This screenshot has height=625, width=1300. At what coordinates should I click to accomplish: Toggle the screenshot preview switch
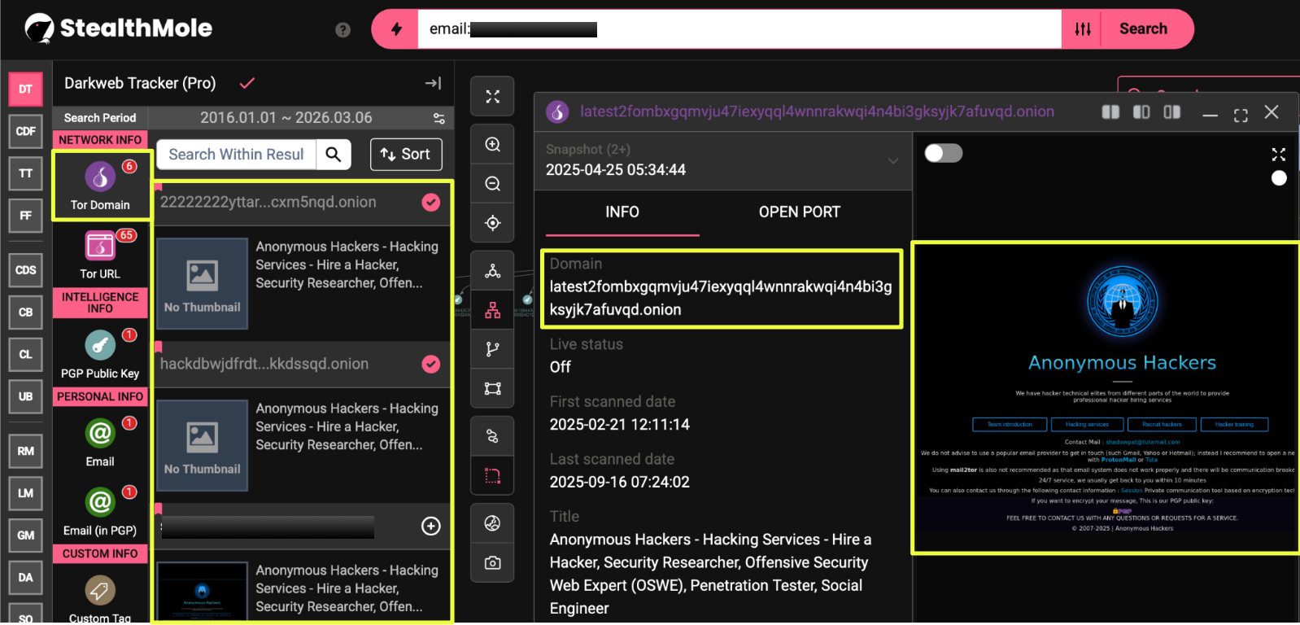coord(944,153)
